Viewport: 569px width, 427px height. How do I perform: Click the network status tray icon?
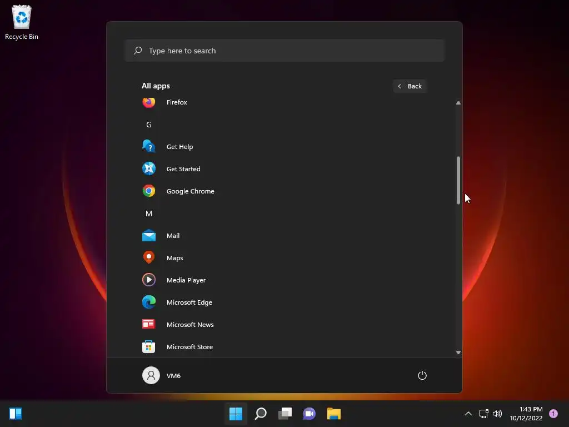(483, 414)
